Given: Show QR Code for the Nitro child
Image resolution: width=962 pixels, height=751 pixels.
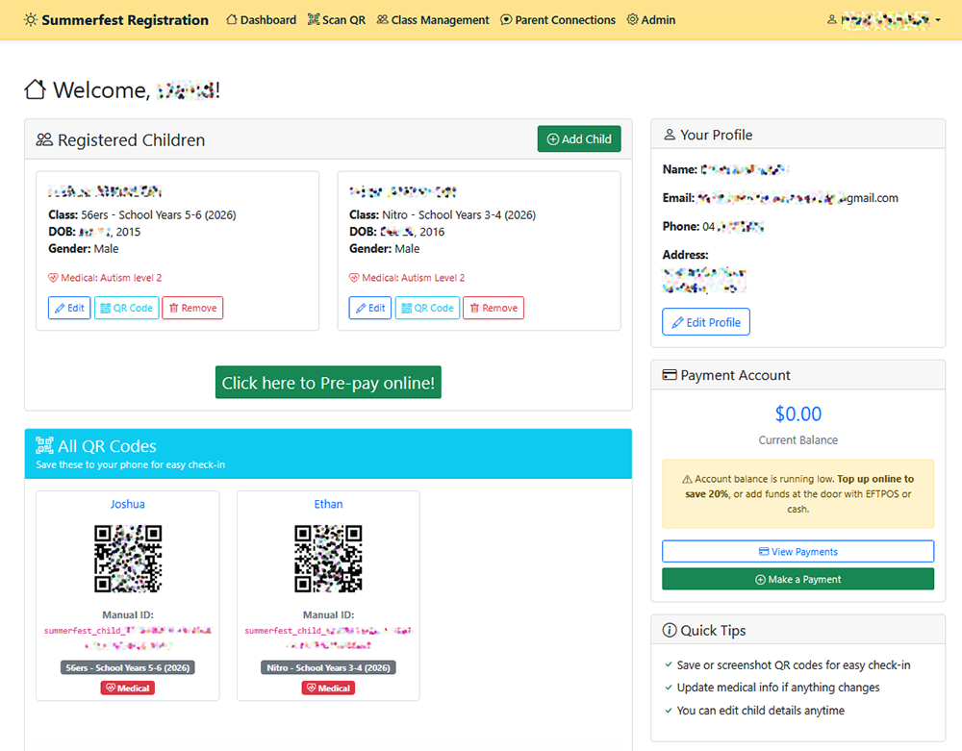Looking at the screenshot, I should pos(428,308).
